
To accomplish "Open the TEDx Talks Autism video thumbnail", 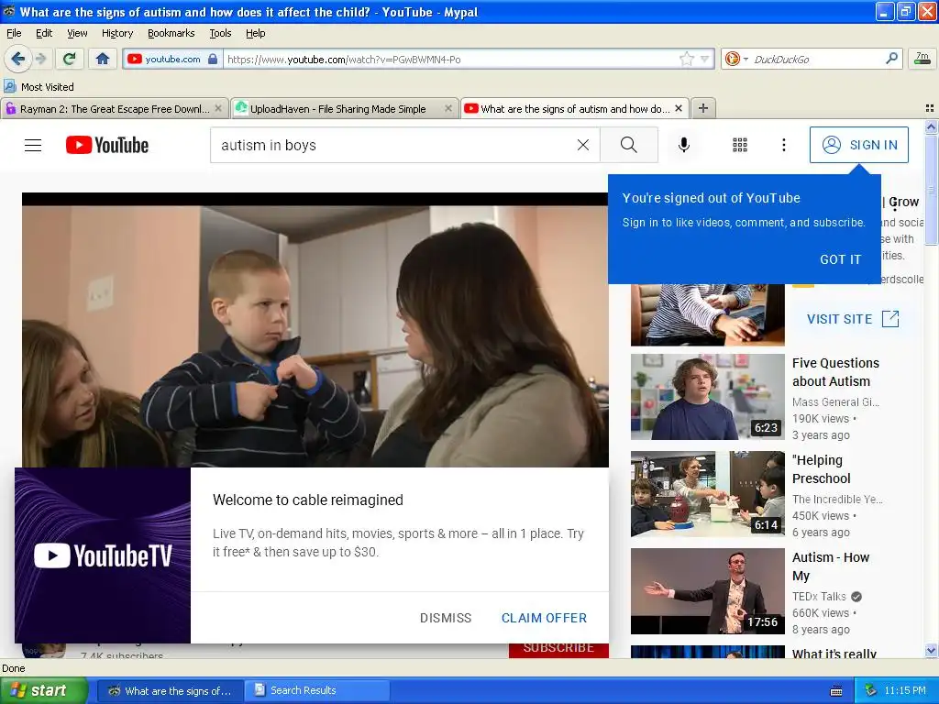I will [x=707, y=591].
